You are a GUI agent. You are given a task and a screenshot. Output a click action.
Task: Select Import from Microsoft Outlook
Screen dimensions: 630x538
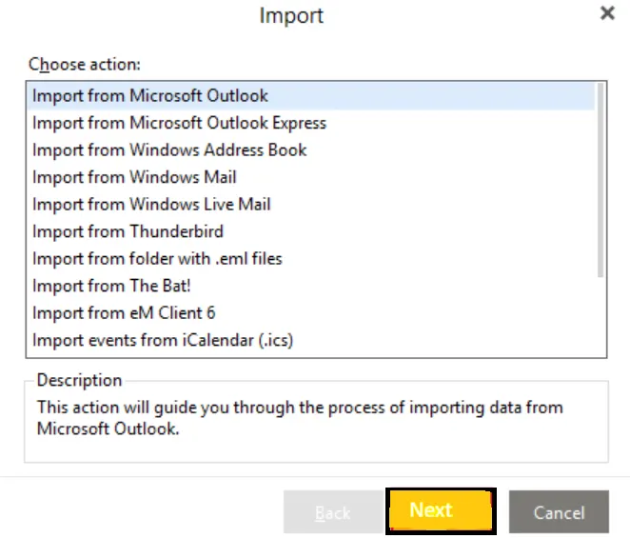[x=310, y=96]
